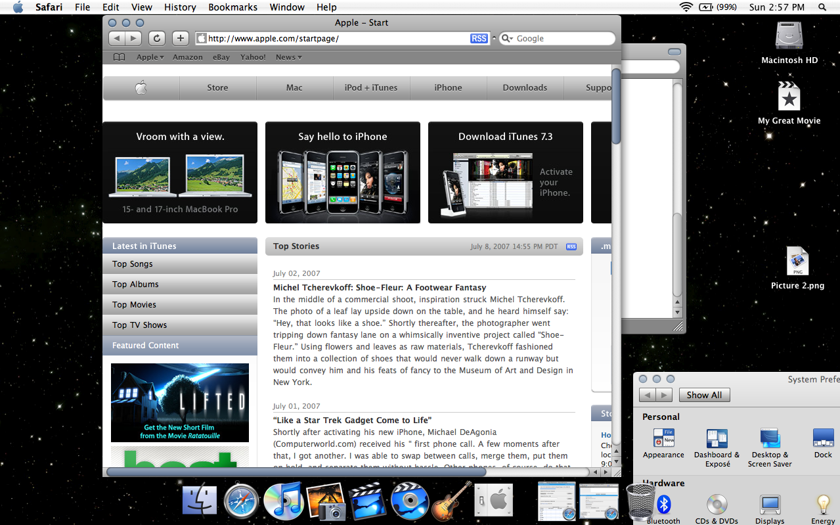Launch iDVD from the Dock
Viewport: 840px width, 525px height.
coord(410,501)
